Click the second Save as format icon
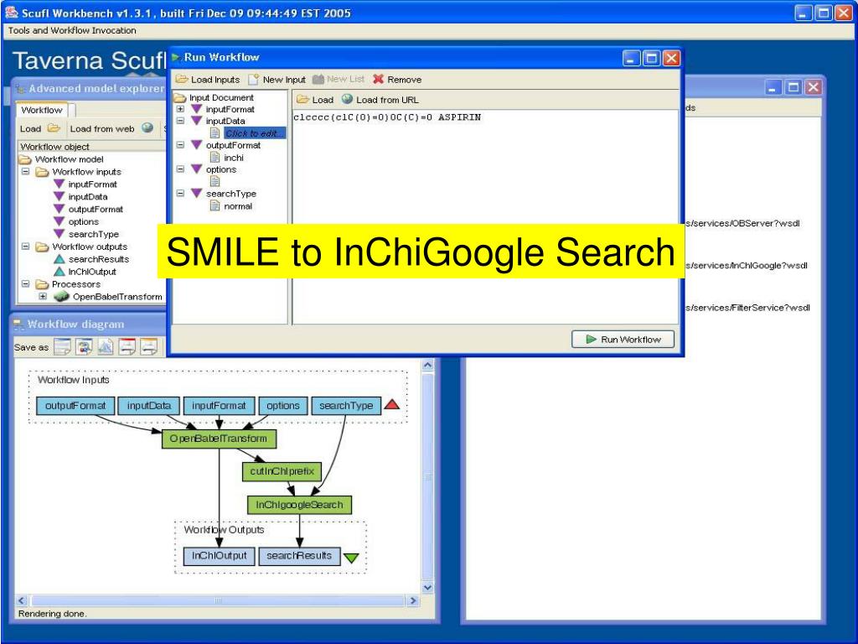Image resolution: width=858 pixels, height=644 pixels. [x=84, y=346]
